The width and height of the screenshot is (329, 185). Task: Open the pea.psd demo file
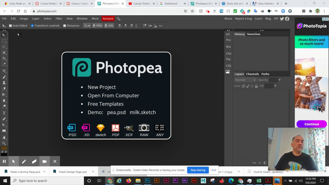(116, 112)
